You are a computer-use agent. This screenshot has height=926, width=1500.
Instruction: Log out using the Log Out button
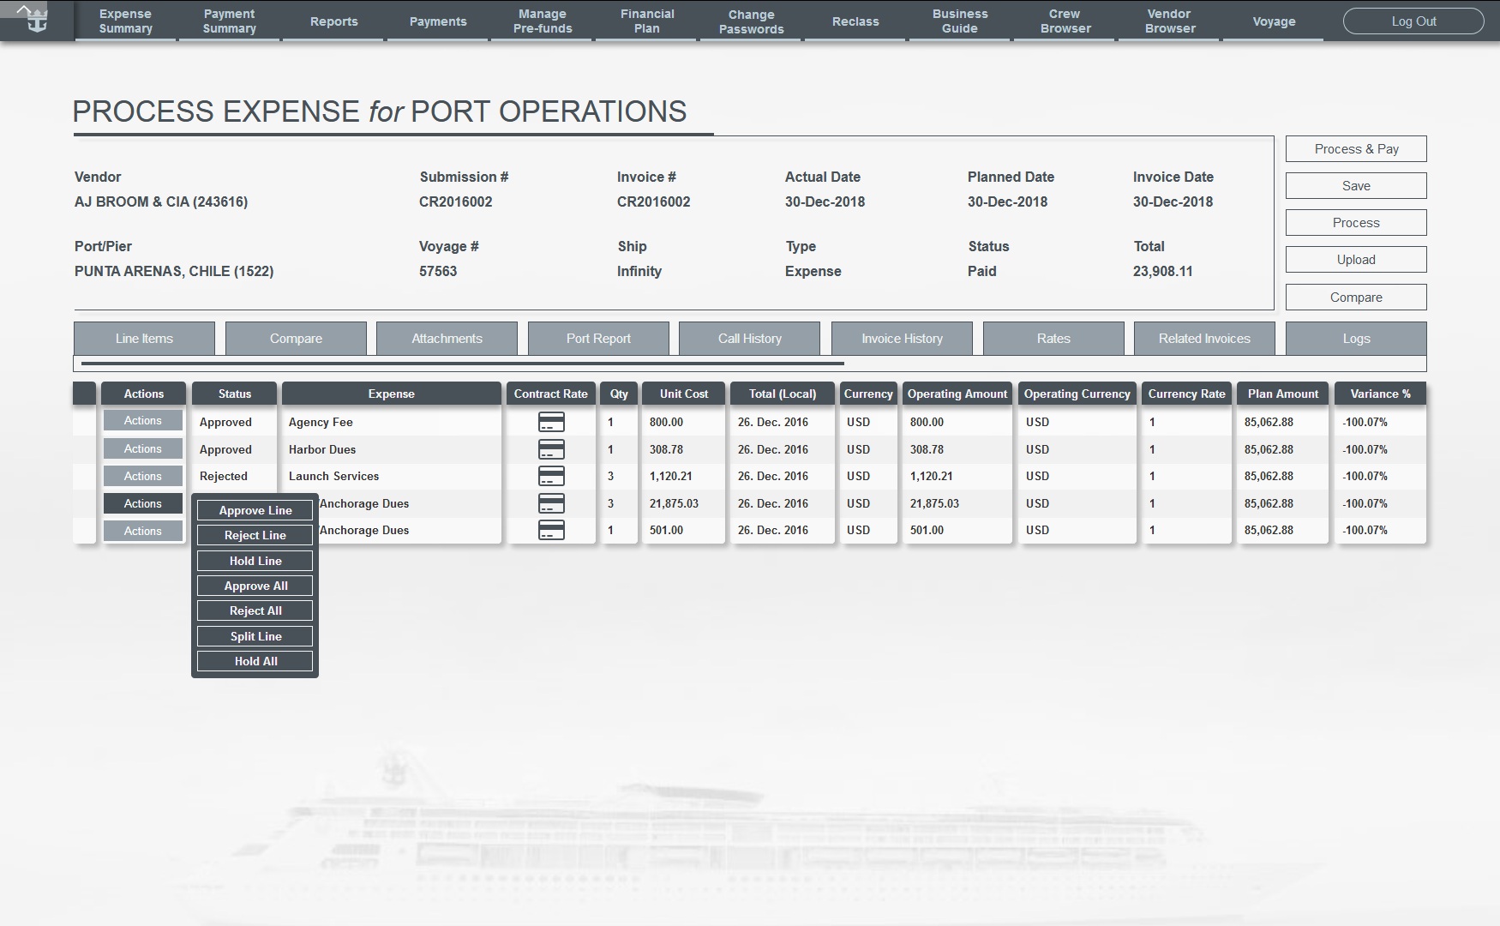[x=1413, y=21]
